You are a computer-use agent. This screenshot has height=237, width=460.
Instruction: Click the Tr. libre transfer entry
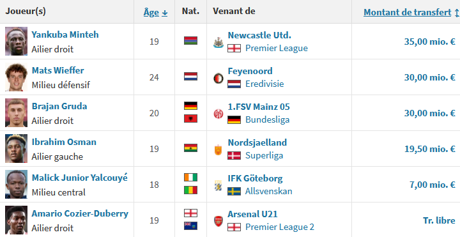439,220
